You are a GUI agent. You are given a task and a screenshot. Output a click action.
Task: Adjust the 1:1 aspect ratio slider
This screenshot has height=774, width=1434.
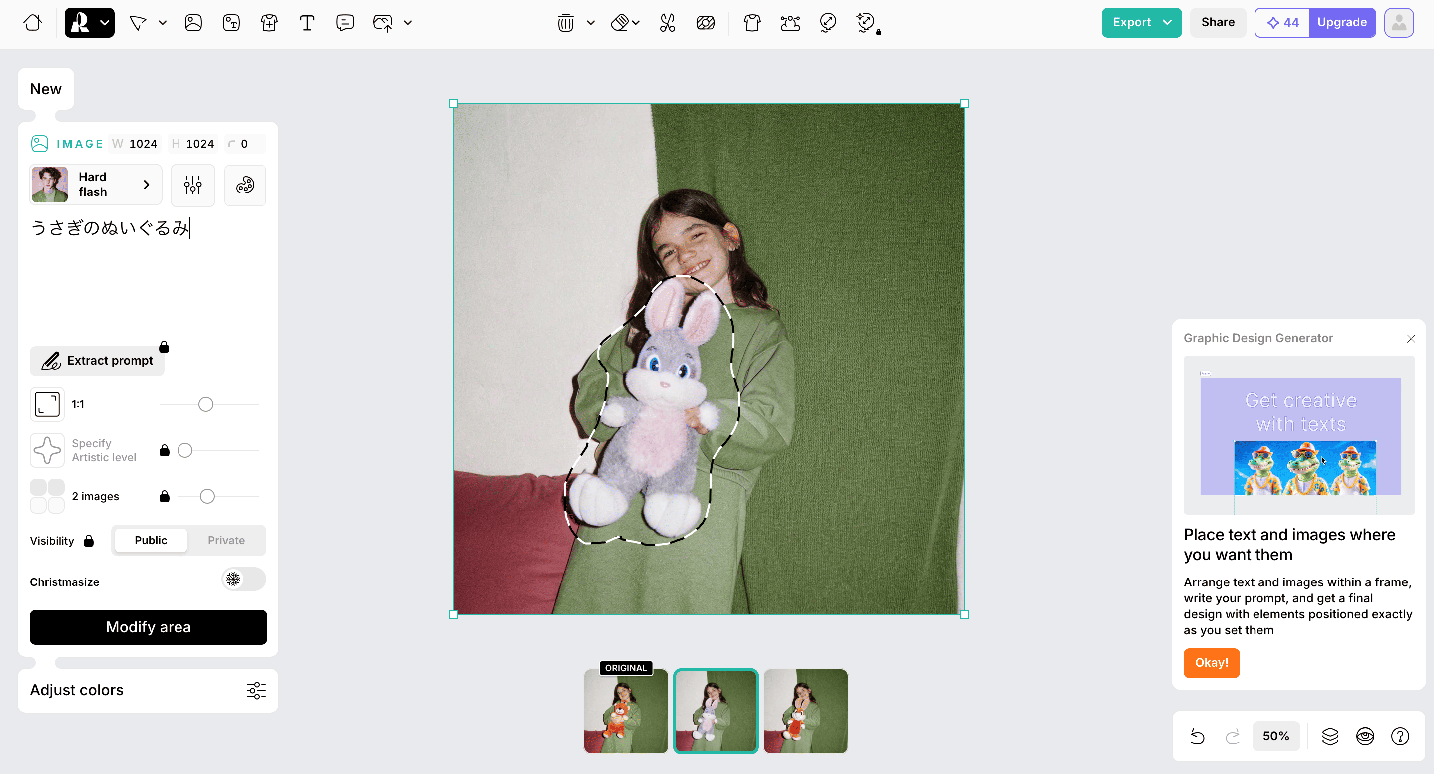[206, 404]
